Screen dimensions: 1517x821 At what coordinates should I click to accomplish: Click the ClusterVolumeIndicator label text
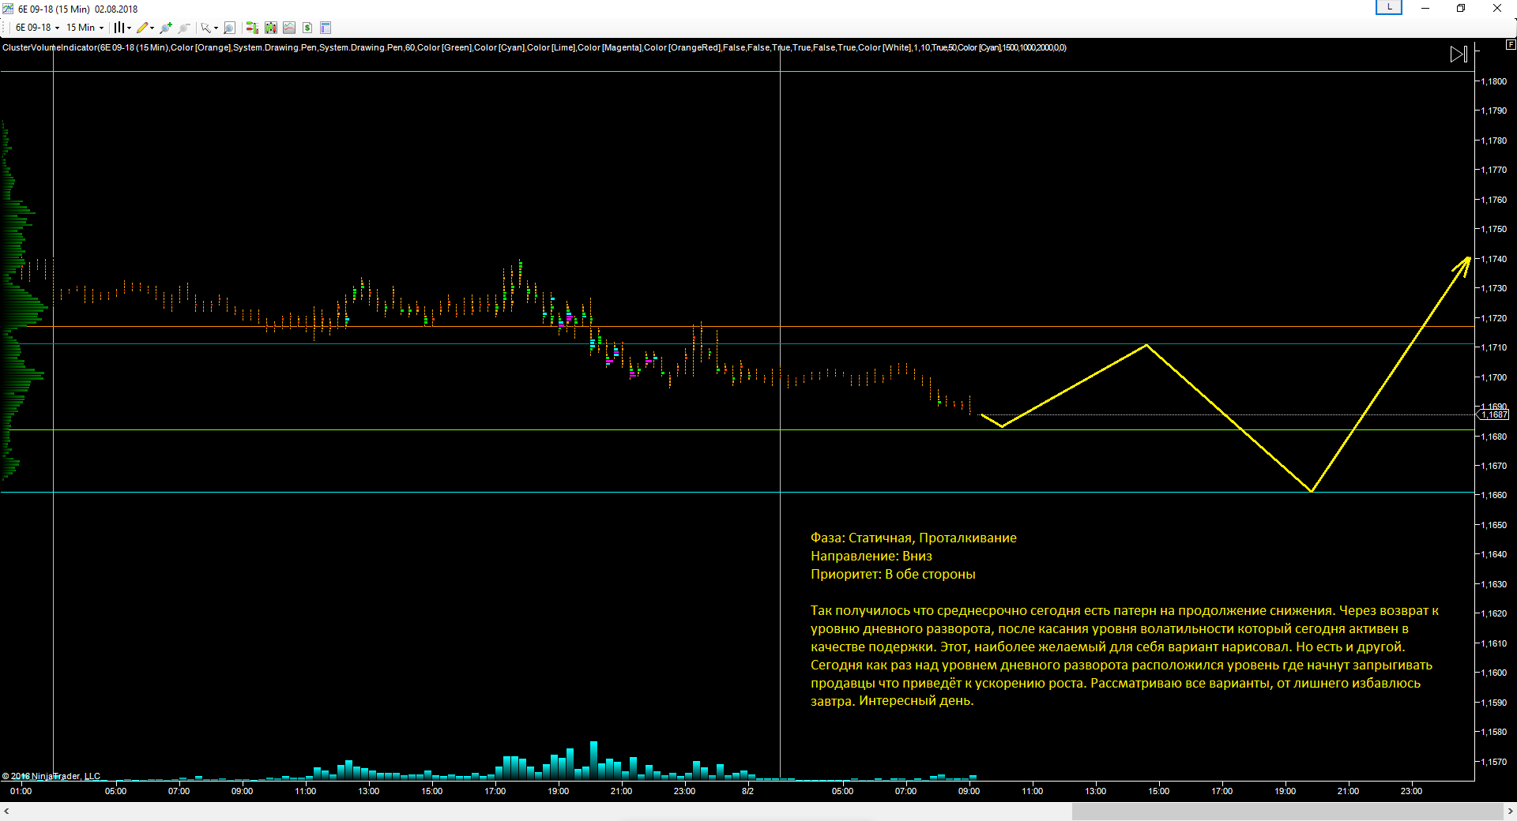point(534,47)
